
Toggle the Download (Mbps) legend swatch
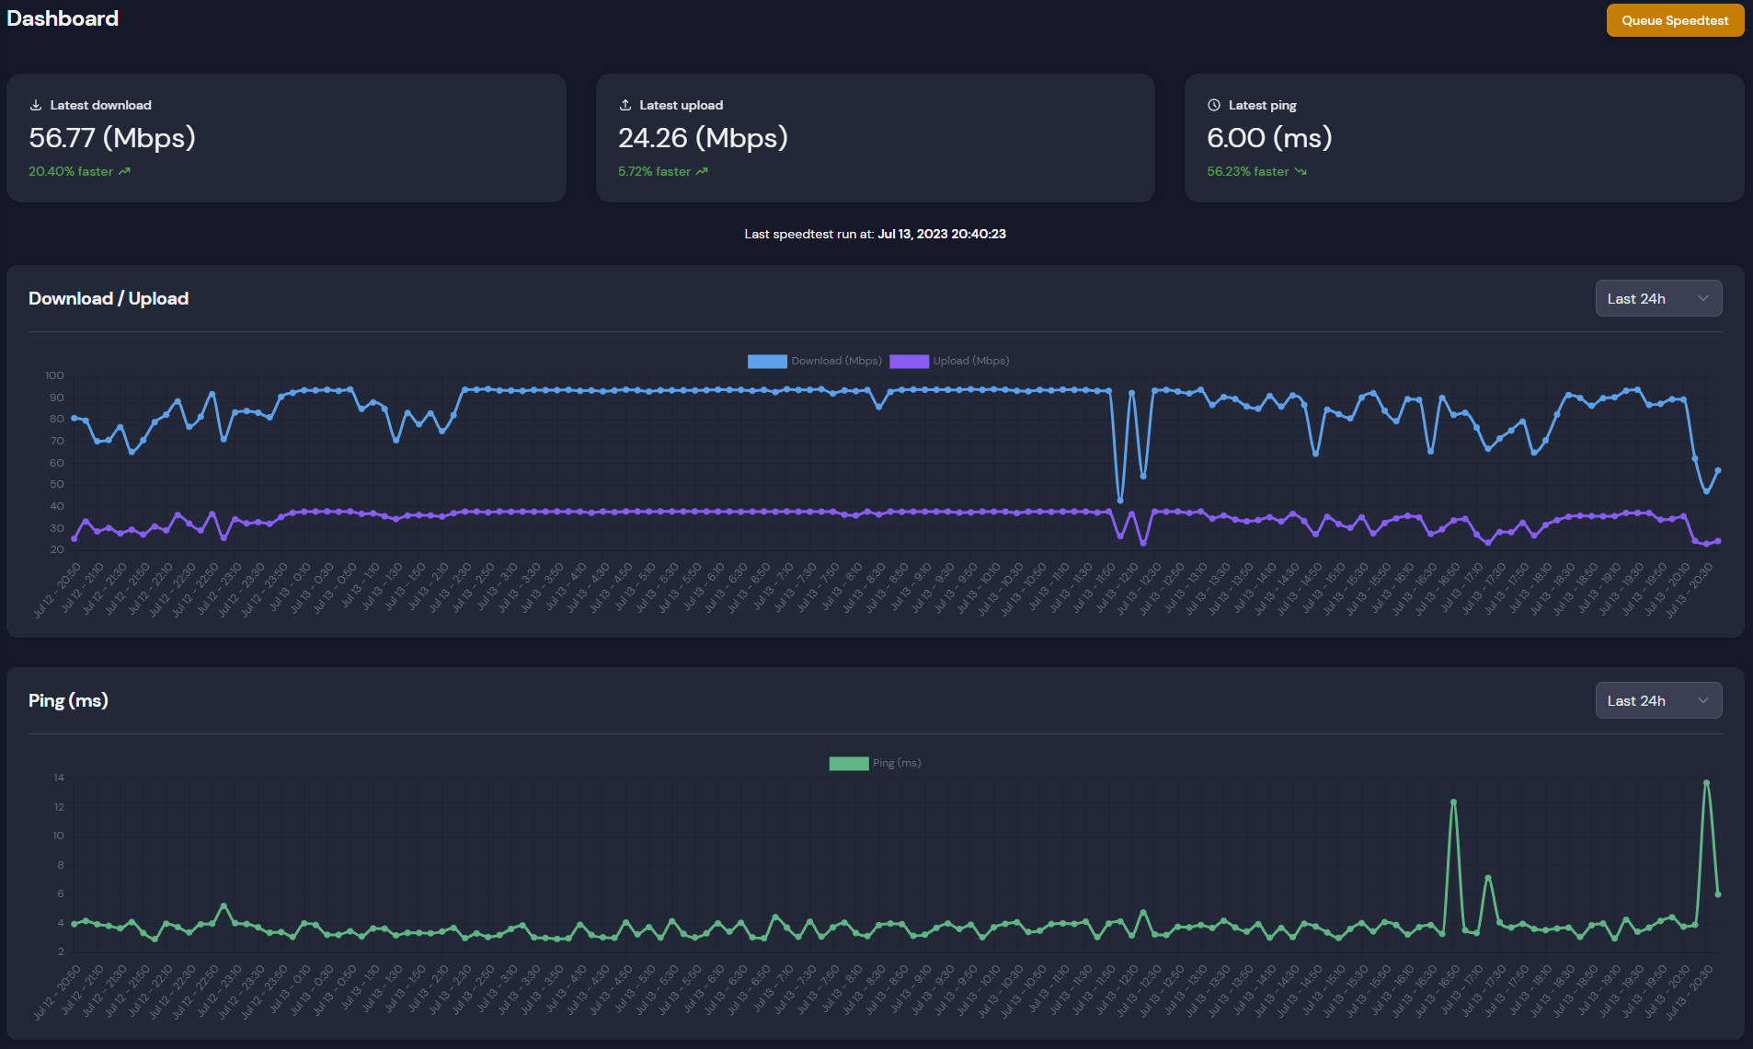click(x=767, y=361)
